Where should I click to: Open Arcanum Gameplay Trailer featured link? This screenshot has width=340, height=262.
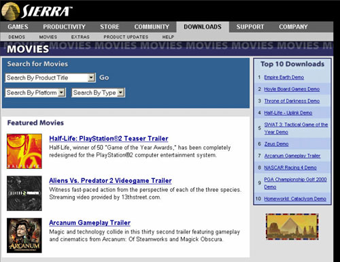coord(90,223)
